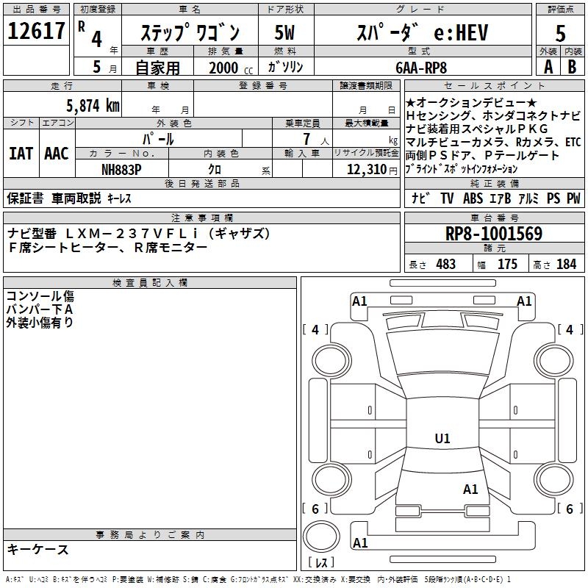Click the width value 175

click(507, 264)
